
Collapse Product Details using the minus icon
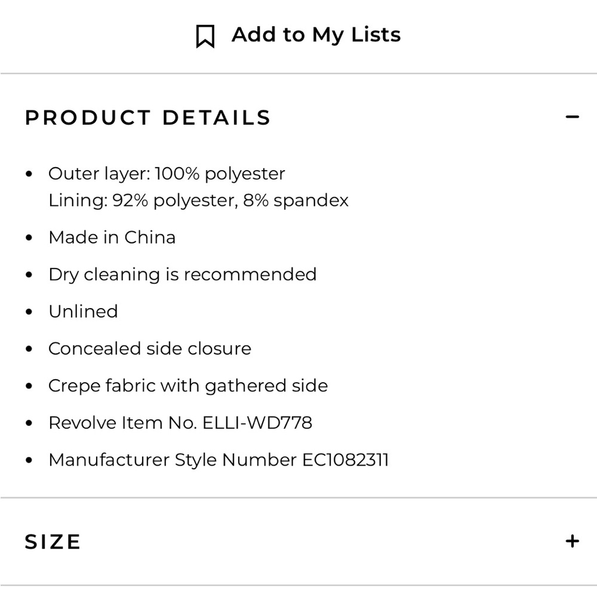[573, 117]
